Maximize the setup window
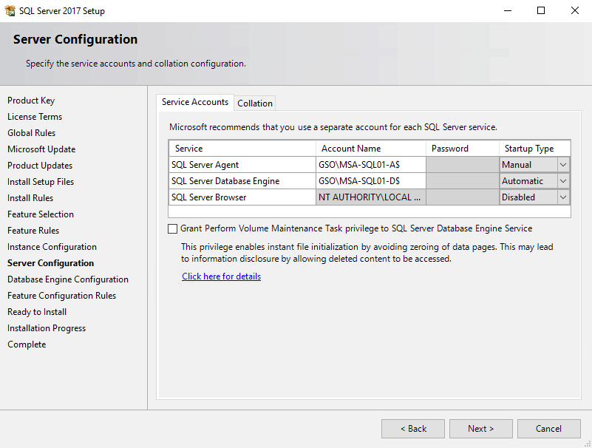Viewport: 592px width, 448px height. pos(541,10)
